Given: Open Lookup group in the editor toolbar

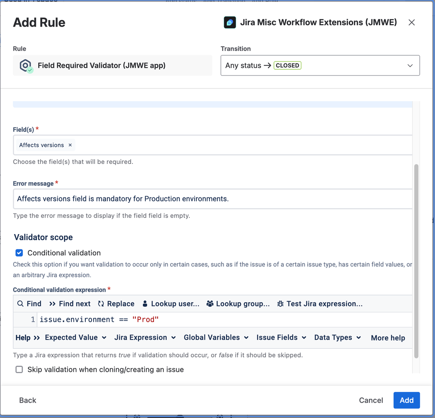Looking at the screenshot, I should [238, 303].
